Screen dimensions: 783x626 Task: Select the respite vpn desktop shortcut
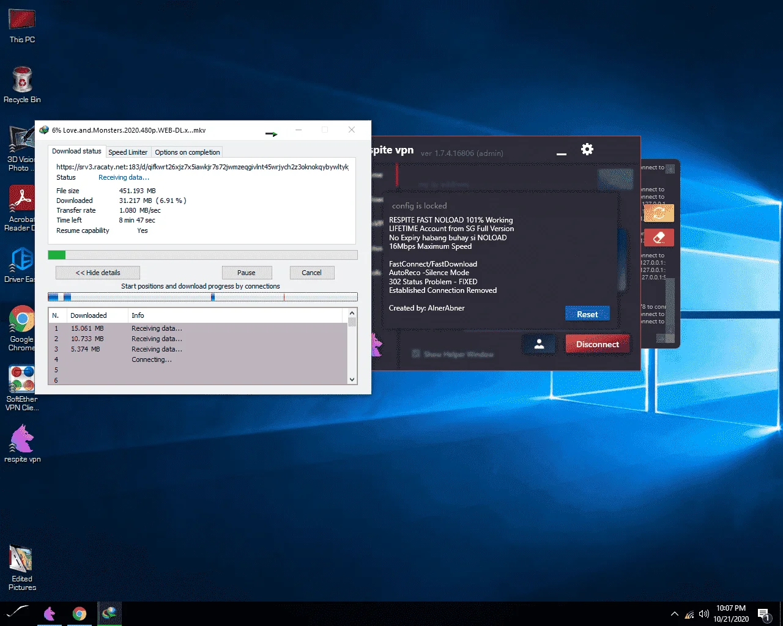(x=22, y=444)
